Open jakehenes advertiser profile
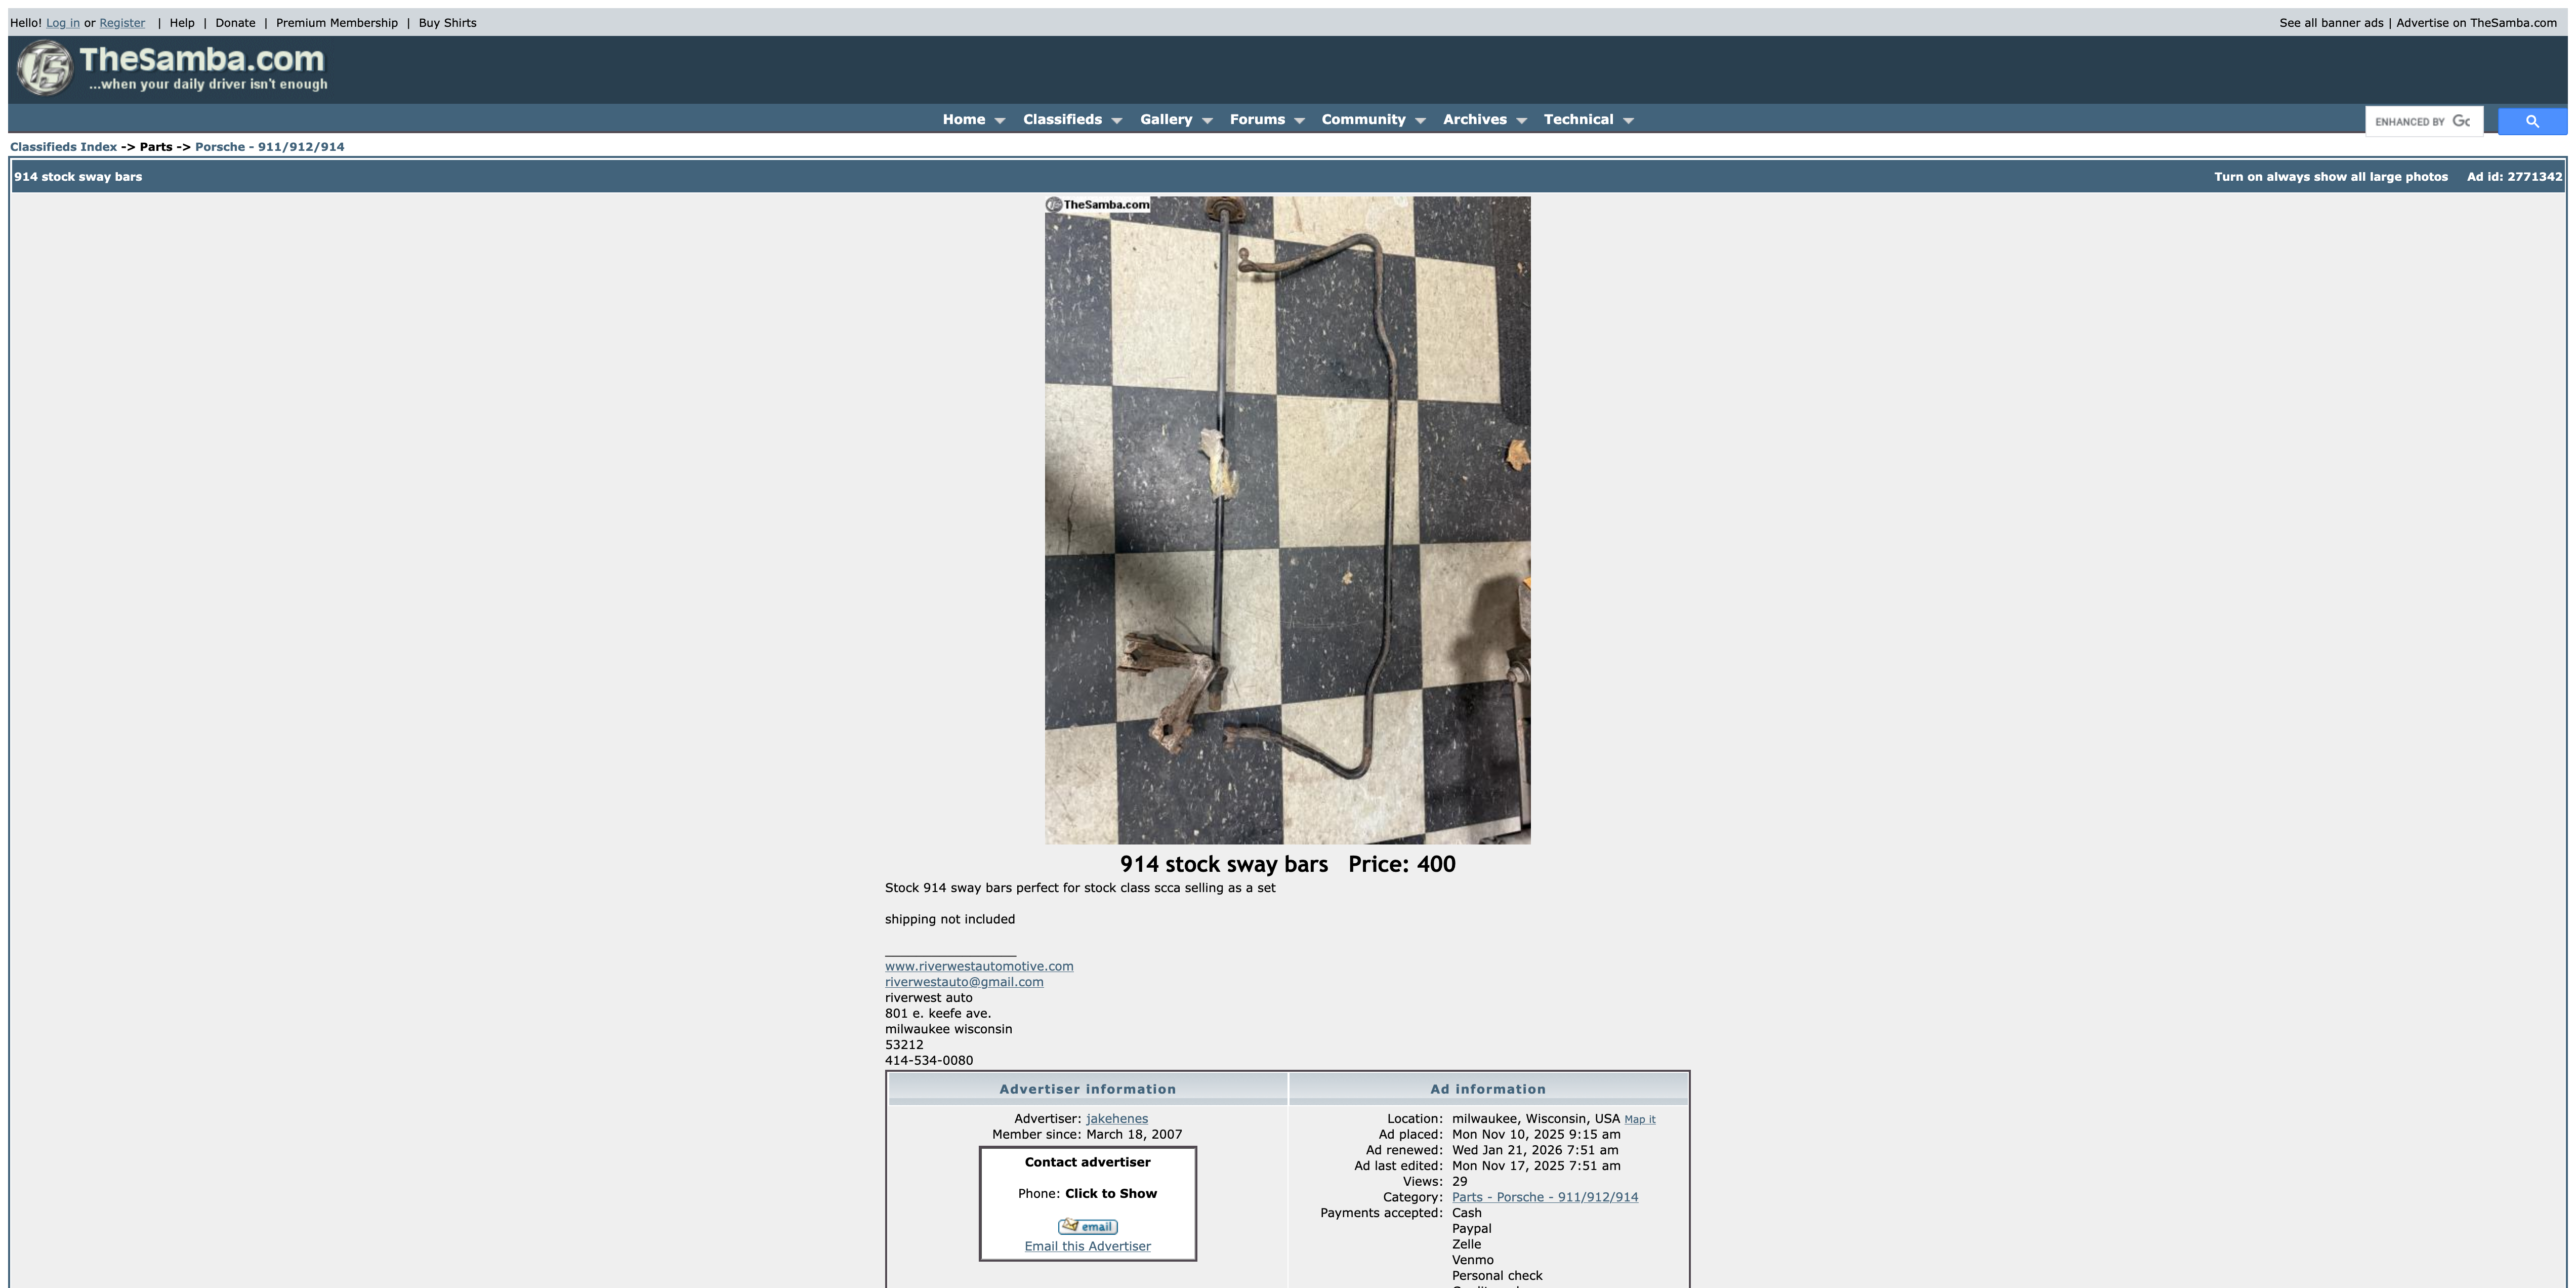 pos(1116,1118)
